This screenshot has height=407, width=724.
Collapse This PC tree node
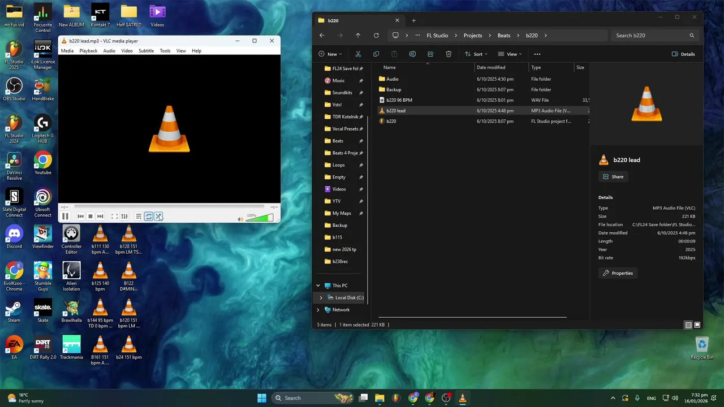pyautogui.click(x=318, y=285)
